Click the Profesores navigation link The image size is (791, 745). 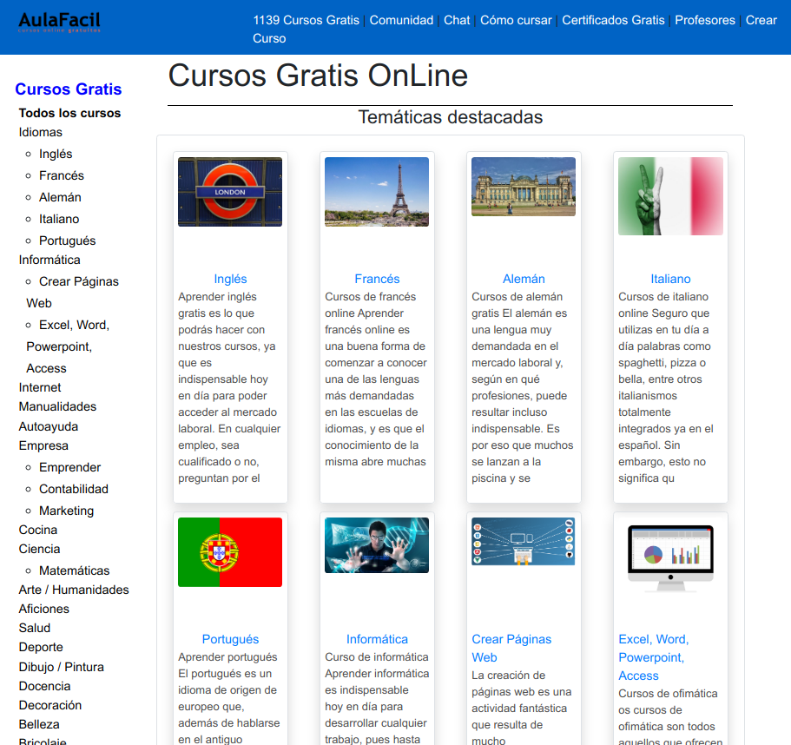(704, 20)
